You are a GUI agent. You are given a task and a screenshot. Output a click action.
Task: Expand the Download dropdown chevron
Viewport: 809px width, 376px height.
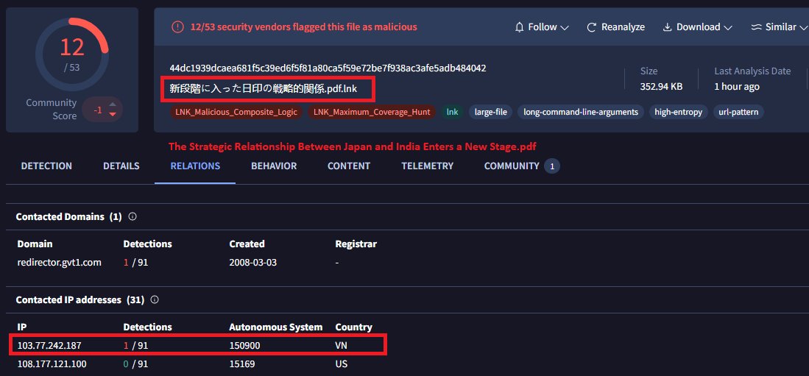728,28
